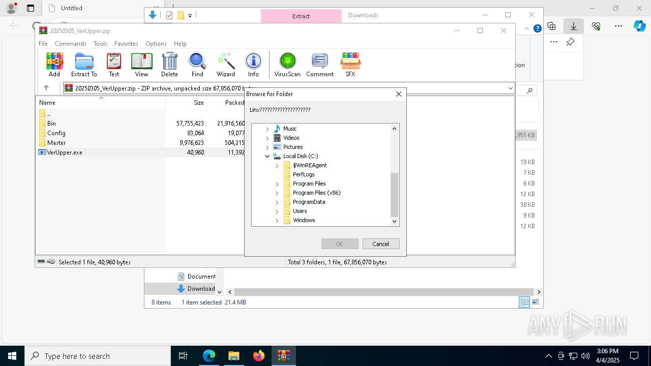
Task: Select the ProgramData folder in tree
Action: pos(309,202)
